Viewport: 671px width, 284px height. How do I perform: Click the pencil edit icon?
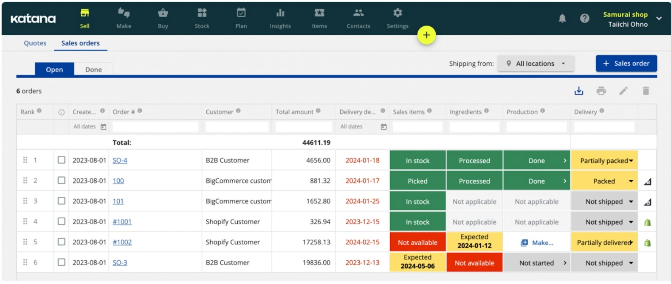pos(623,91)
